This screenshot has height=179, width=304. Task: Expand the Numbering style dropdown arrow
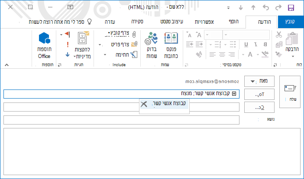coord(210,45)
